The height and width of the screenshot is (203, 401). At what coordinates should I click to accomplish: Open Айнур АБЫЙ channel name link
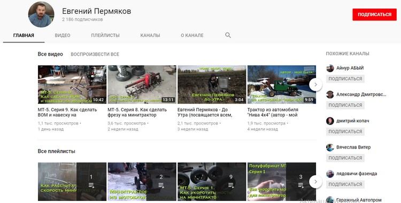pyautogui.click(x=350, y=68)
